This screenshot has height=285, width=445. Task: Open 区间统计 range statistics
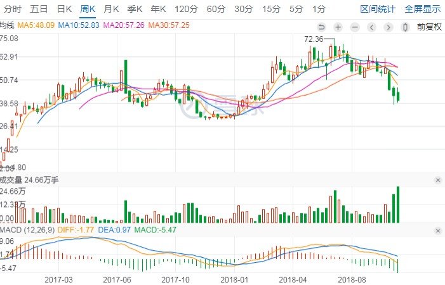[378, 9]
